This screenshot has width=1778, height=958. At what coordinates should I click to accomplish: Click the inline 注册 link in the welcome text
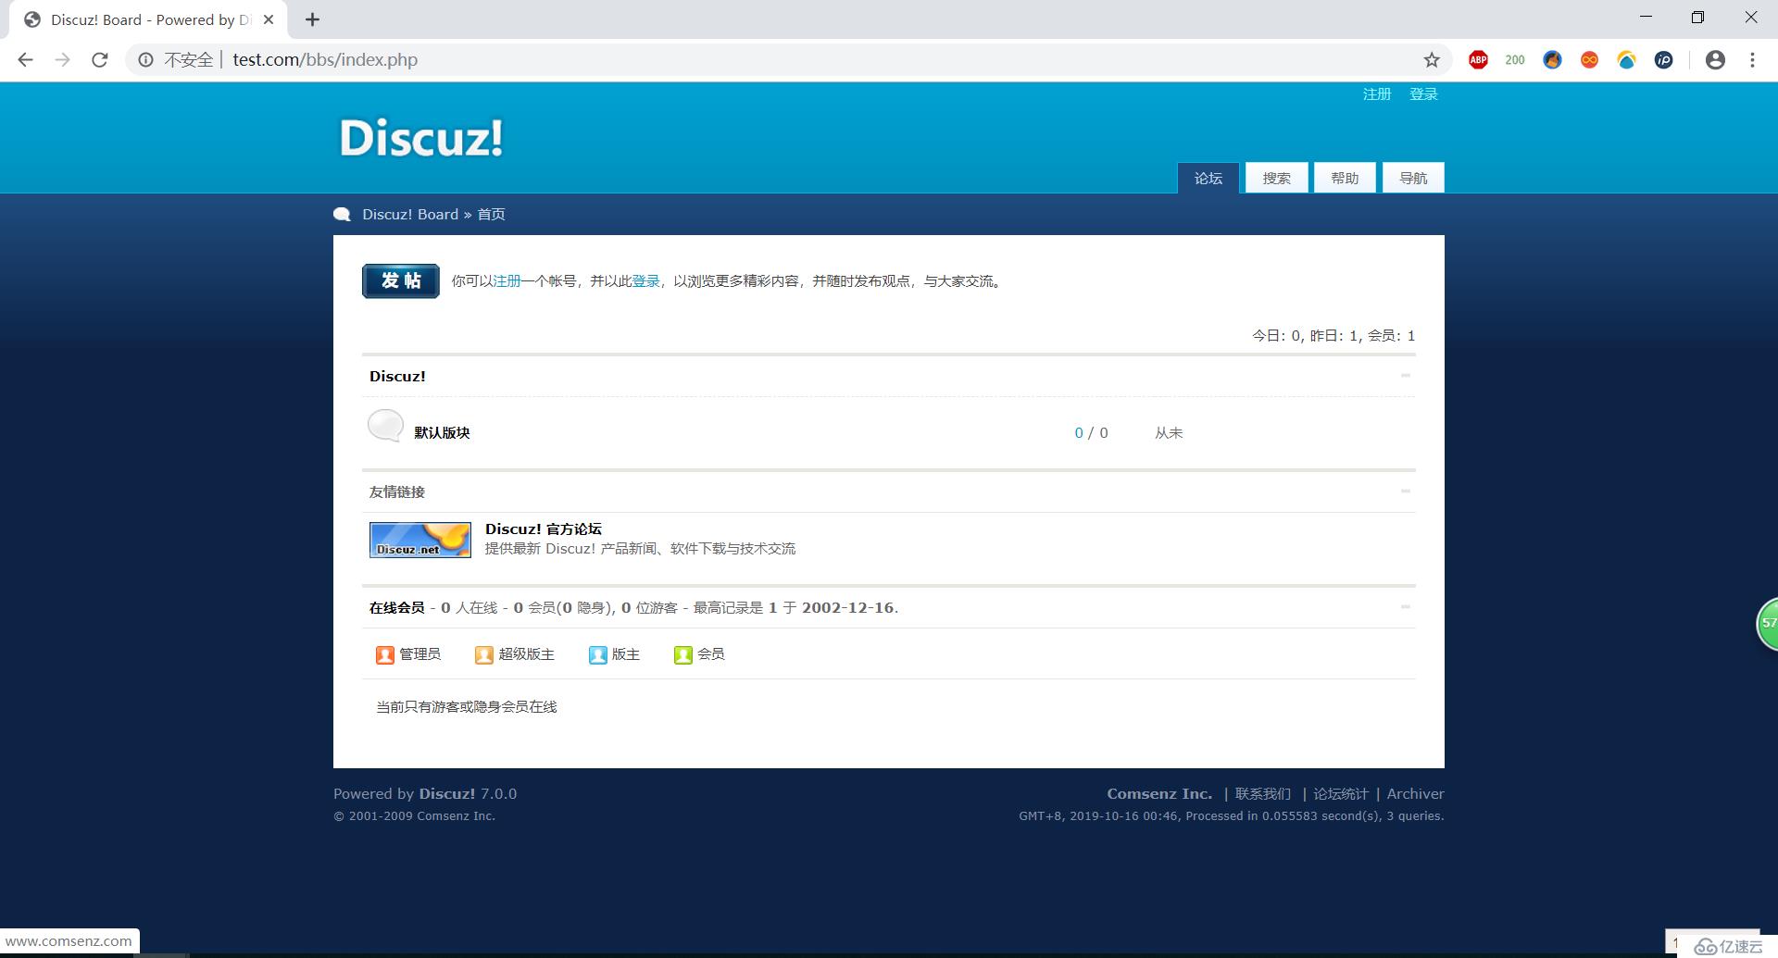coord(507,281)
